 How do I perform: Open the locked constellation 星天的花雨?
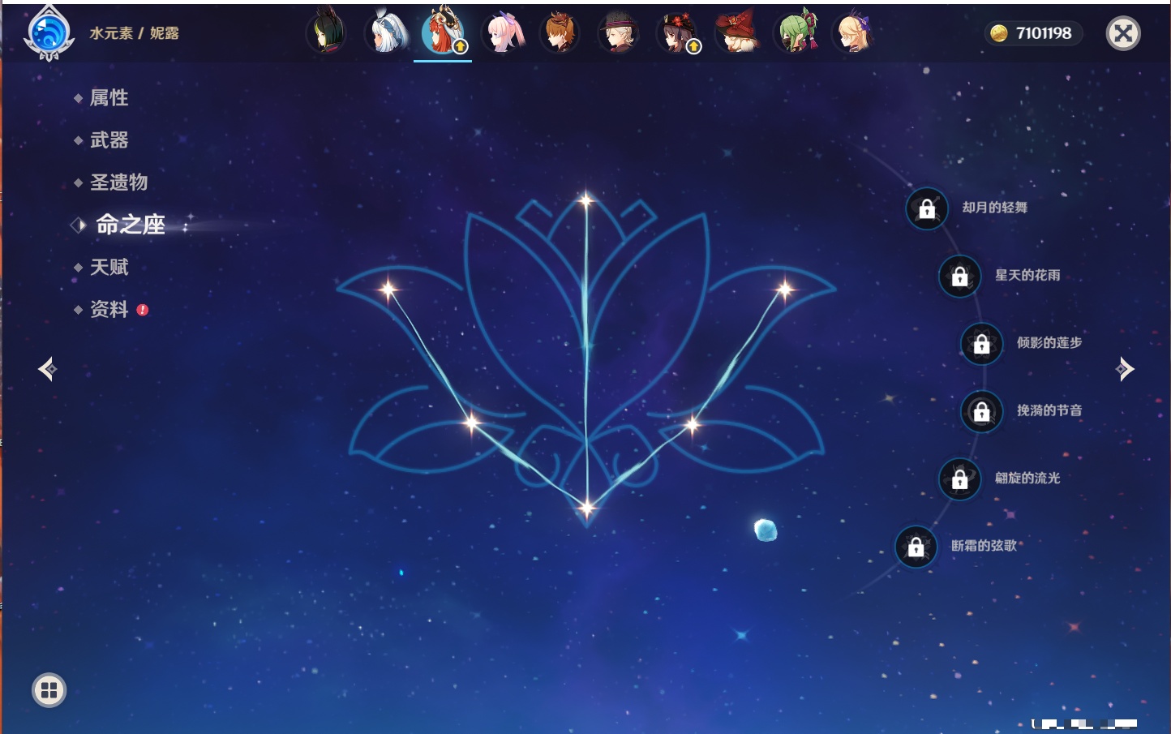[x=959, y=276]
